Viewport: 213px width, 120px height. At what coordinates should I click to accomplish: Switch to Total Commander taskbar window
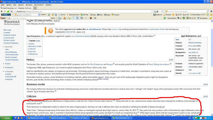[122, 118]
